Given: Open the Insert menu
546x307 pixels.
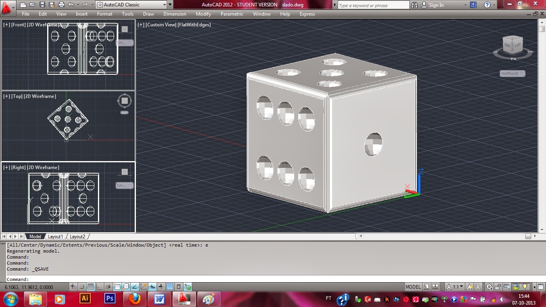Looking at the screenshot, I should coord(82,14).
